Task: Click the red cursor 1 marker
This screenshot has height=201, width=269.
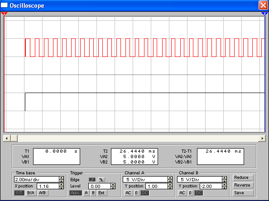Action: click(4, 14)
